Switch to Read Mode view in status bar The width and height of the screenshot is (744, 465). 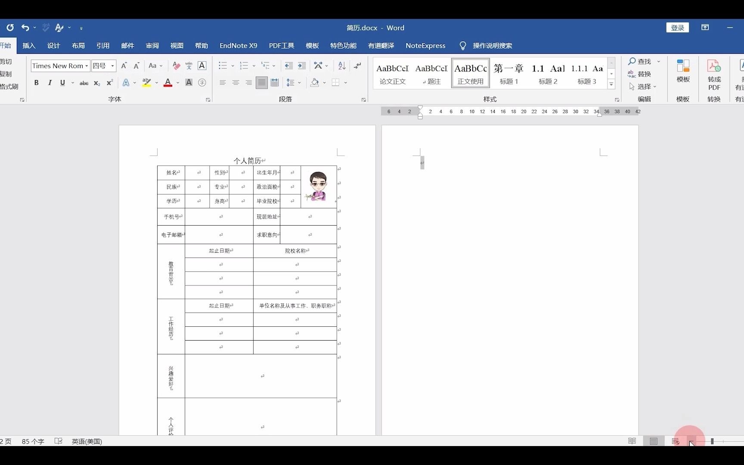[x=632, y=441]
